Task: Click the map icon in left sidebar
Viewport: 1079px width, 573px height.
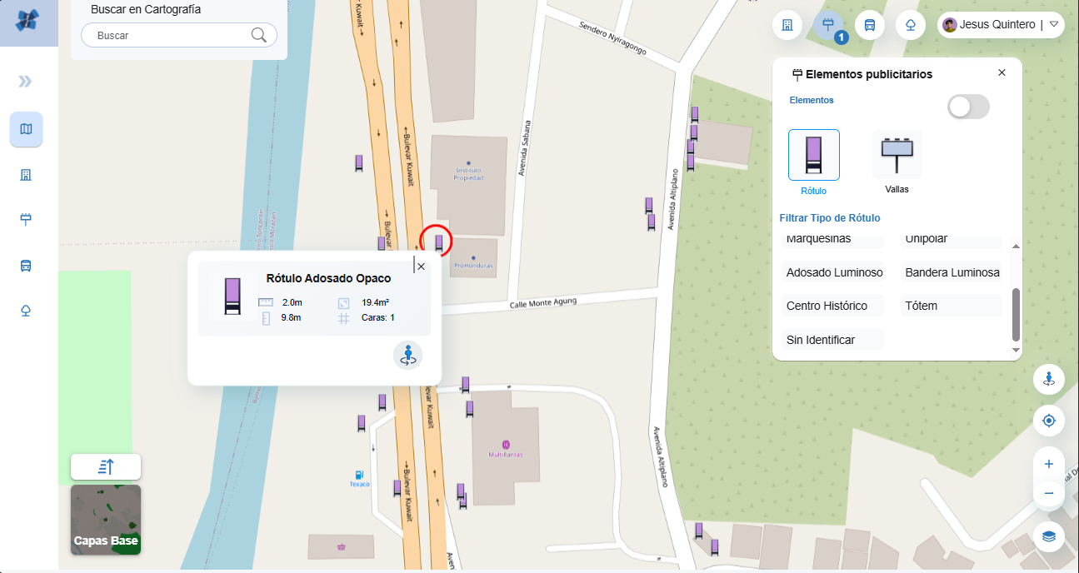Action: click(26, 129)
